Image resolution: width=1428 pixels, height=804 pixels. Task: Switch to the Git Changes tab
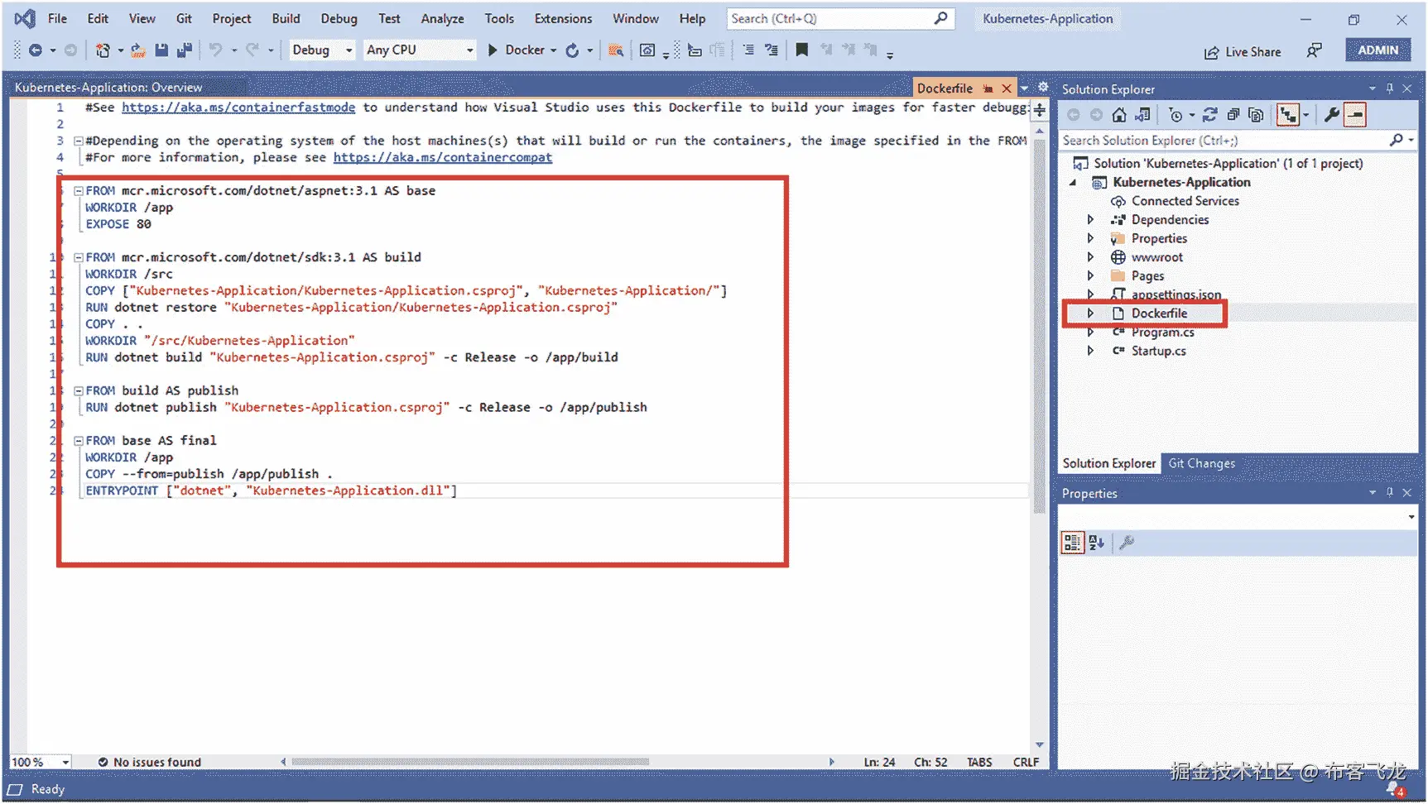tap(1202, 463)
